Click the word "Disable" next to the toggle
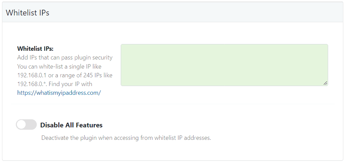 (51, 125)
